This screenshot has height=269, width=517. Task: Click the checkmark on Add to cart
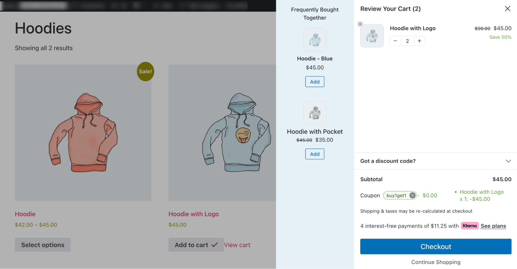(215, 244)
